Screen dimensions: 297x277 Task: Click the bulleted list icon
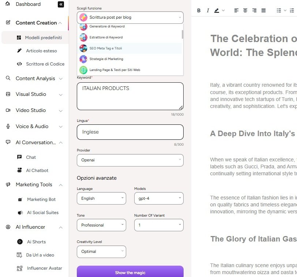coord(279,11)
